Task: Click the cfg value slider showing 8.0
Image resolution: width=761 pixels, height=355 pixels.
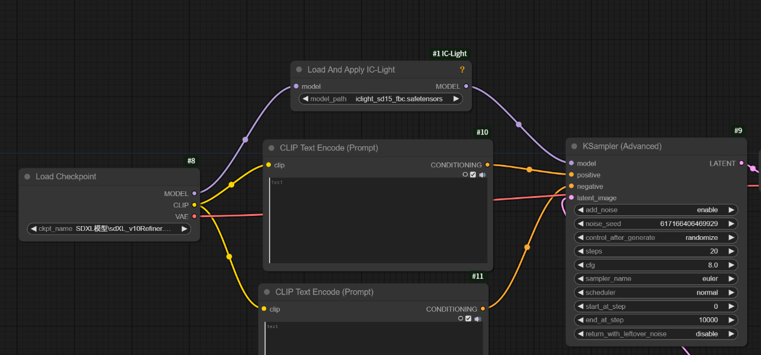Action: 656,265
